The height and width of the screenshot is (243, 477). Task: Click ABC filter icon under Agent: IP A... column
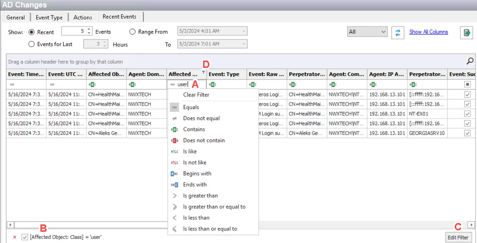[373, 84]
